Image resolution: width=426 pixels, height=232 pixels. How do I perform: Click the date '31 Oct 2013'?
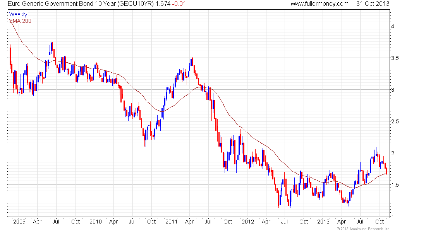tap(373, 4)
